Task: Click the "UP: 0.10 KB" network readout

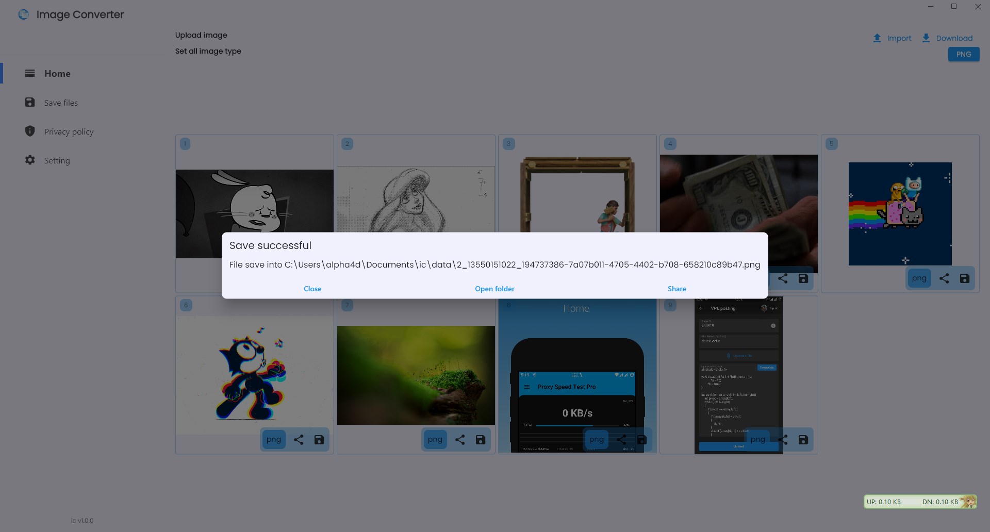Action: tap(883, 502)
